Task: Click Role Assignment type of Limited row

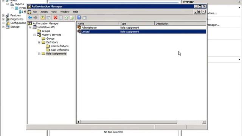Action: [x=130, y=32]
